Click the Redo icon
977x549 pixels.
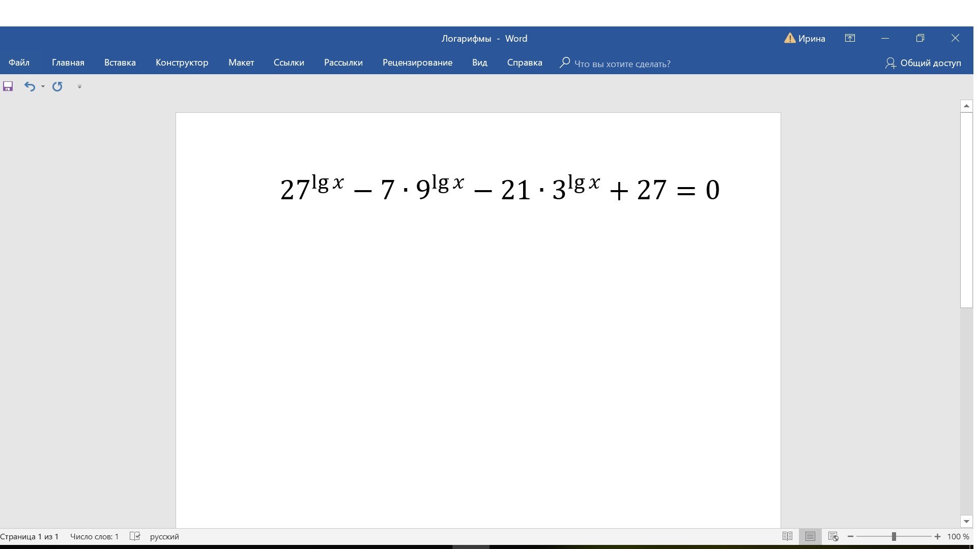(58, 86)
